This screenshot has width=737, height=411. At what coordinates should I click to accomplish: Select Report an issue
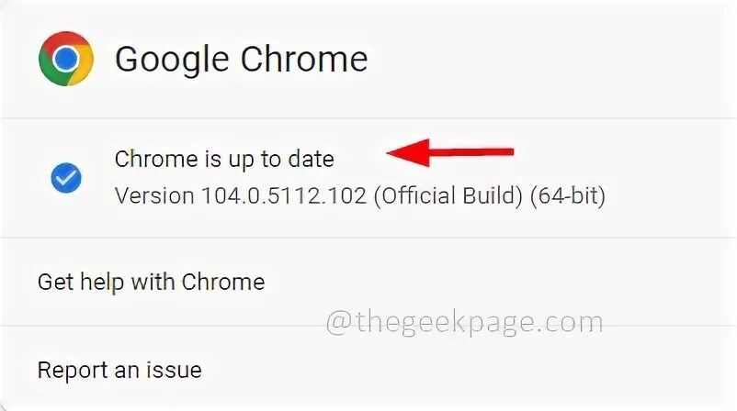(x=119, y=370)
